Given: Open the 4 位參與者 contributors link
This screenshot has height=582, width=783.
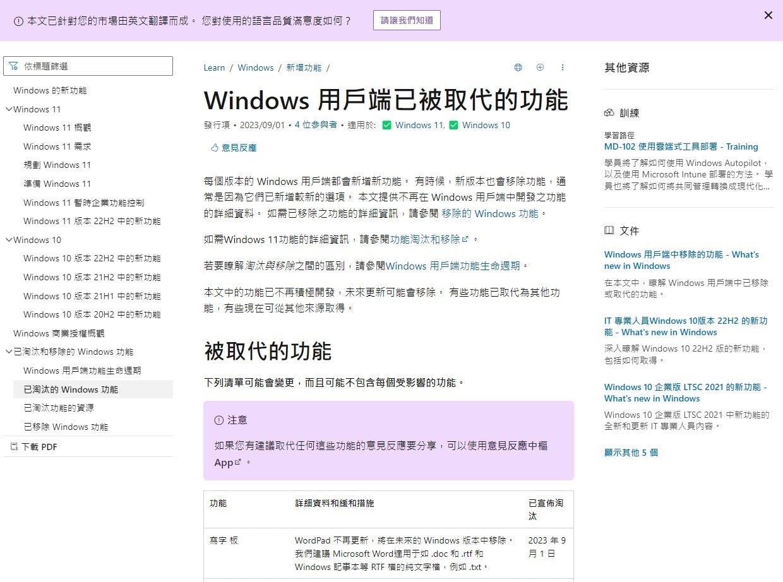Looking at the screenshot, I should click(316, 125).
